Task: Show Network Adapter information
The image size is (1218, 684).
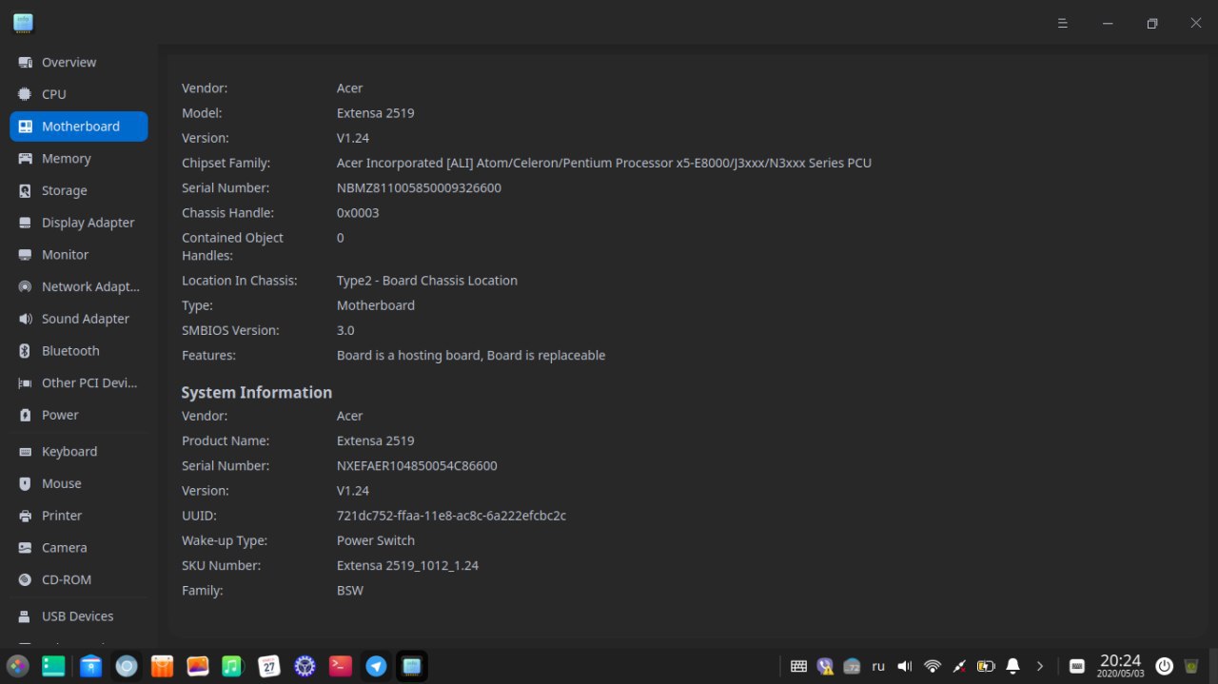Action: [79, 286]
